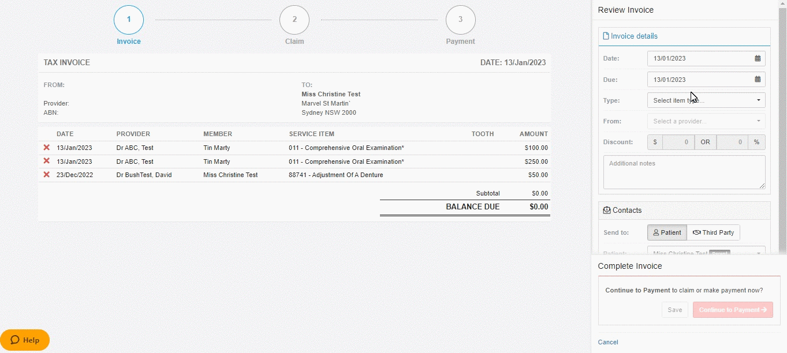This screenshot has height=353, width=787.
Task: Go to step 3 Payment circle
Action: (460, 20)
